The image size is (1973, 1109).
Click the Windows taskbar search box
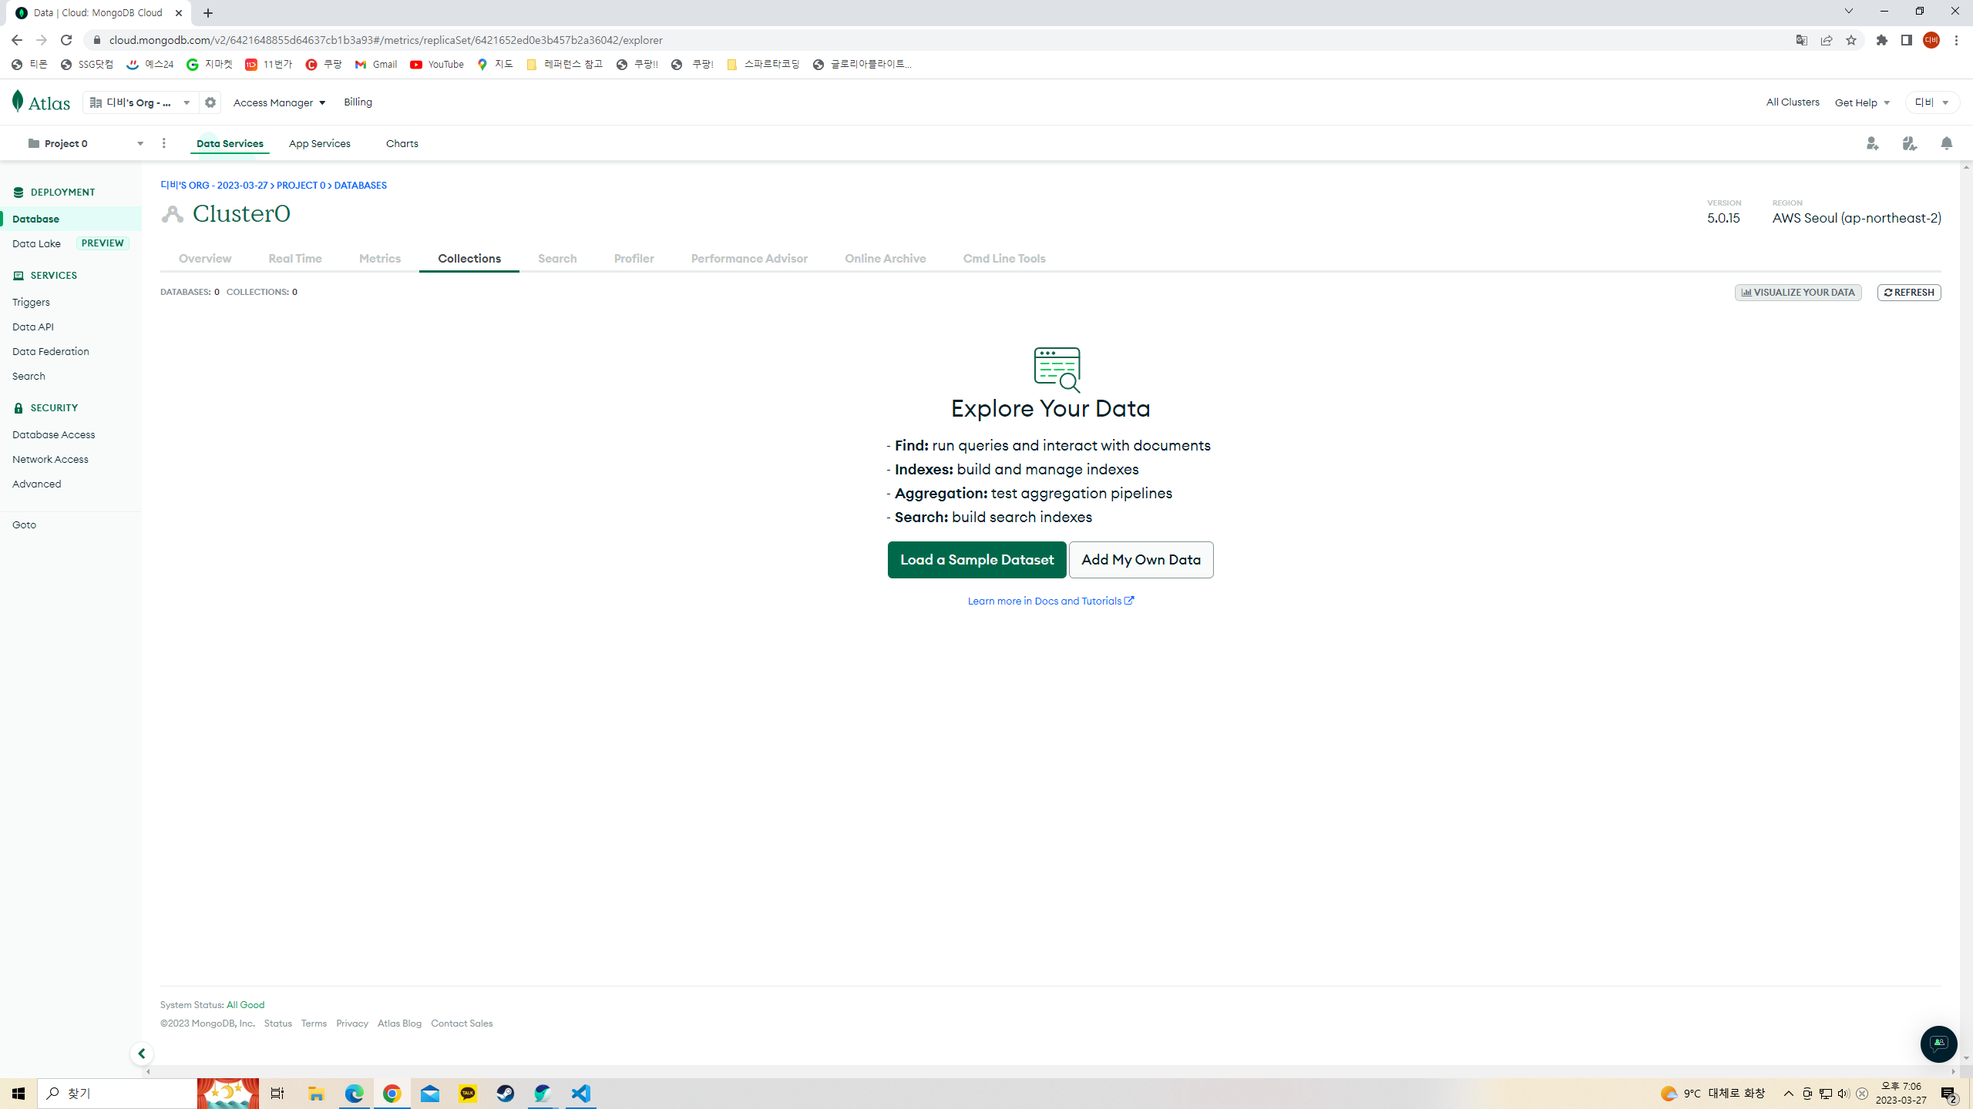point(117,1094)
